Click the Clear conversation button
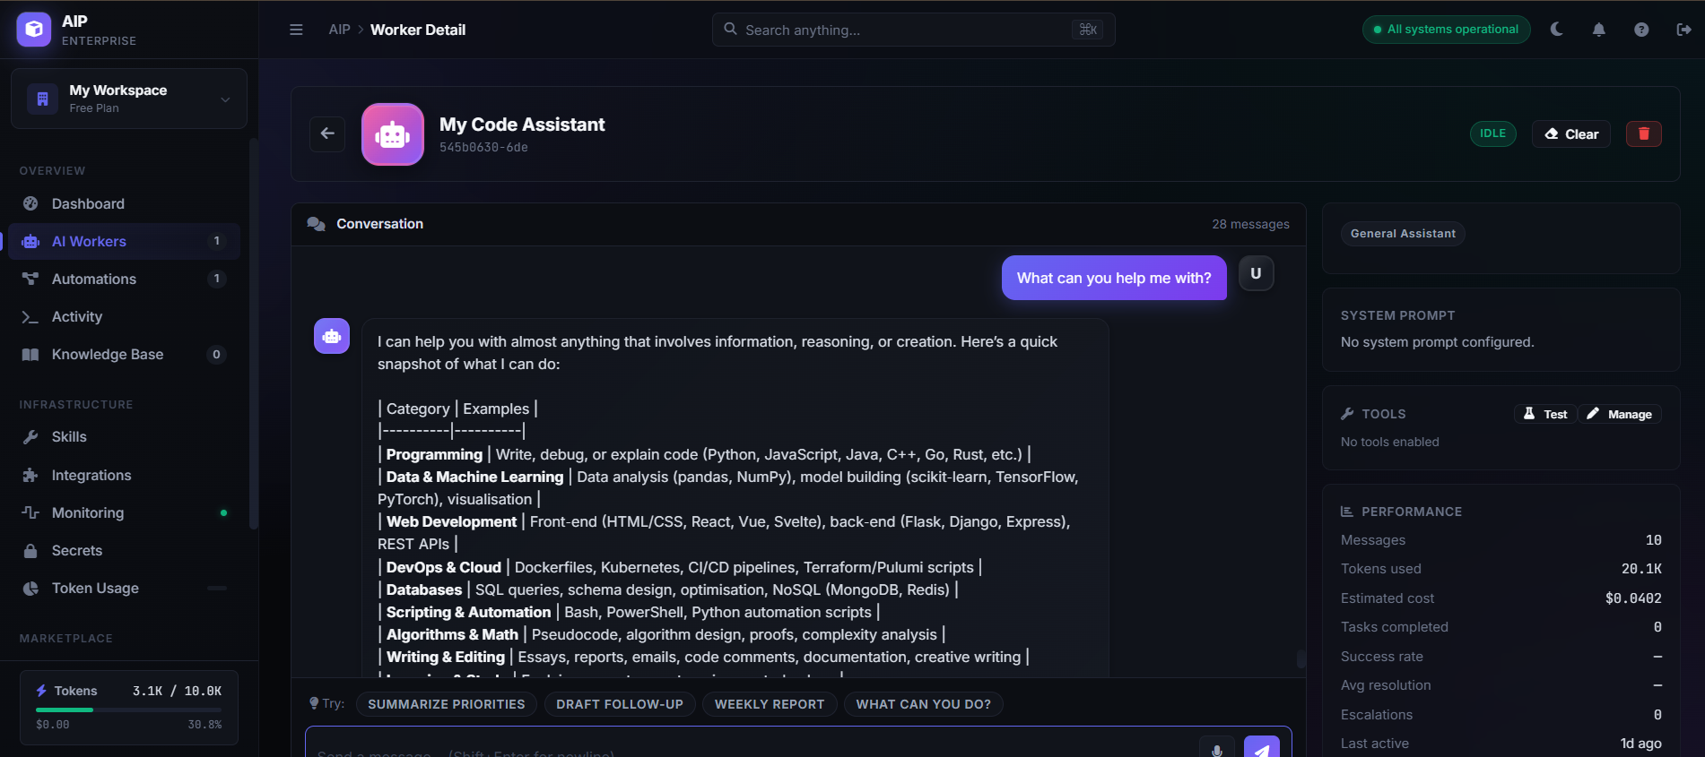Screen dimensions: 1705x757 click(1571, 133)
